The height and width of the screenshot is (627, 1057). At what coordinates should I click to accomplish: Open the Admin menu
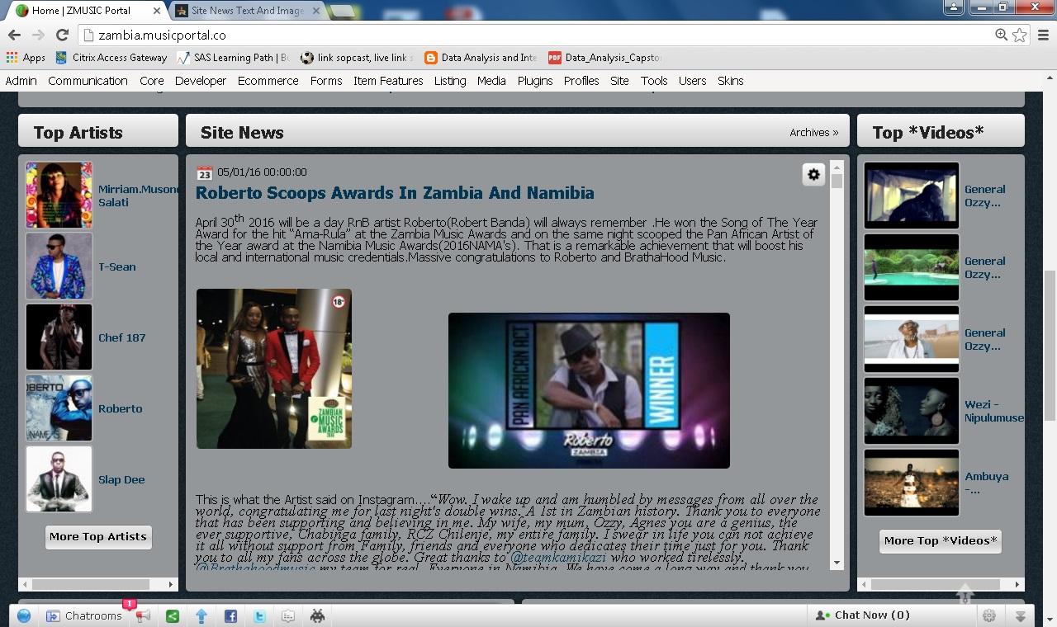21,81
